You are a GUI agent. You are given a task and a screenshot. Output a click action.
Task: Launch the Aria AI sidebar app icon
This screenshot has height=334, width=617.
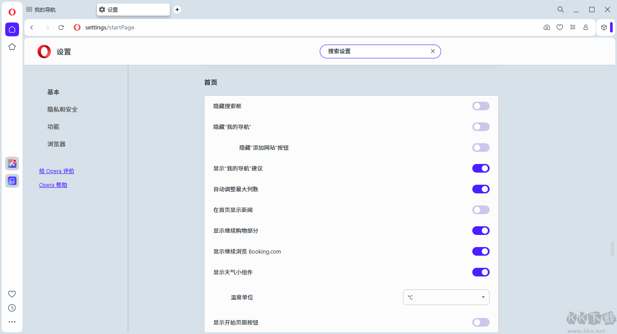(12, 164)
